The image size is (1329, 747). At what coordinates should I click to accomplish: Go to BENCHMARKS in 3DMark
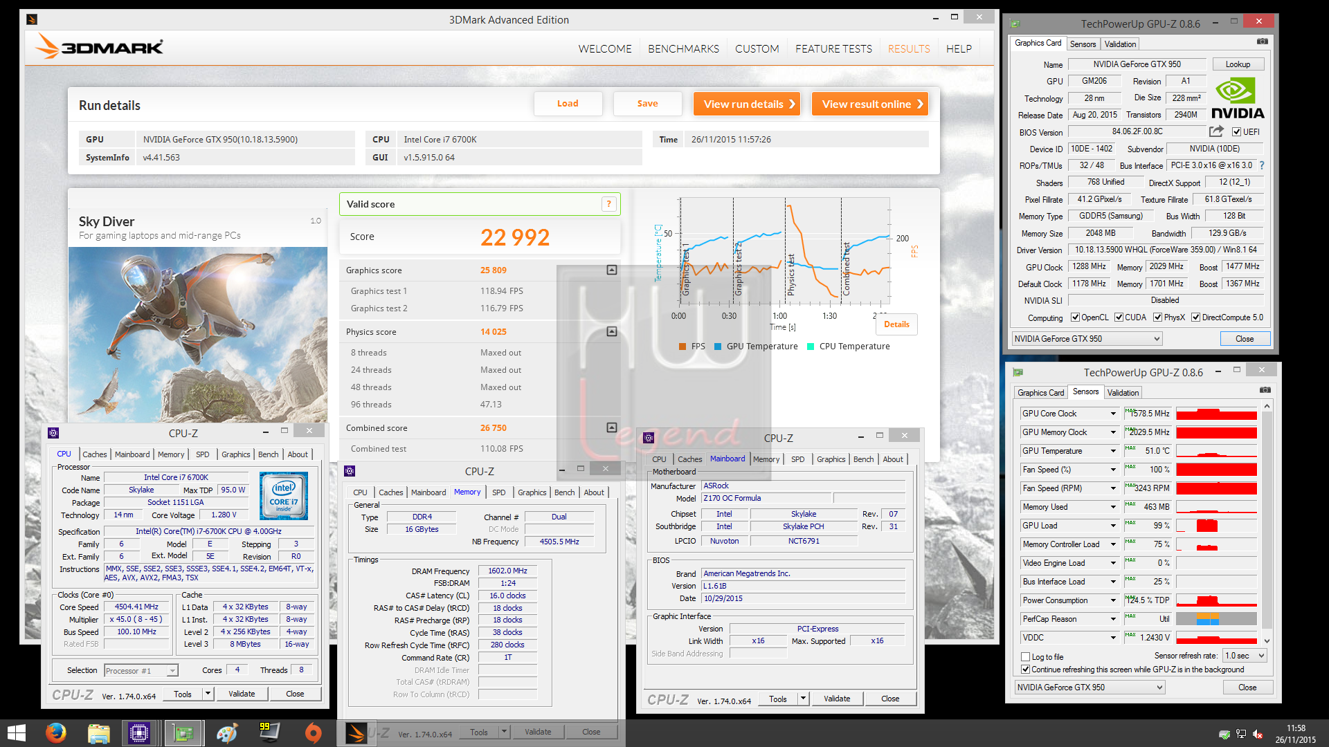683,48
